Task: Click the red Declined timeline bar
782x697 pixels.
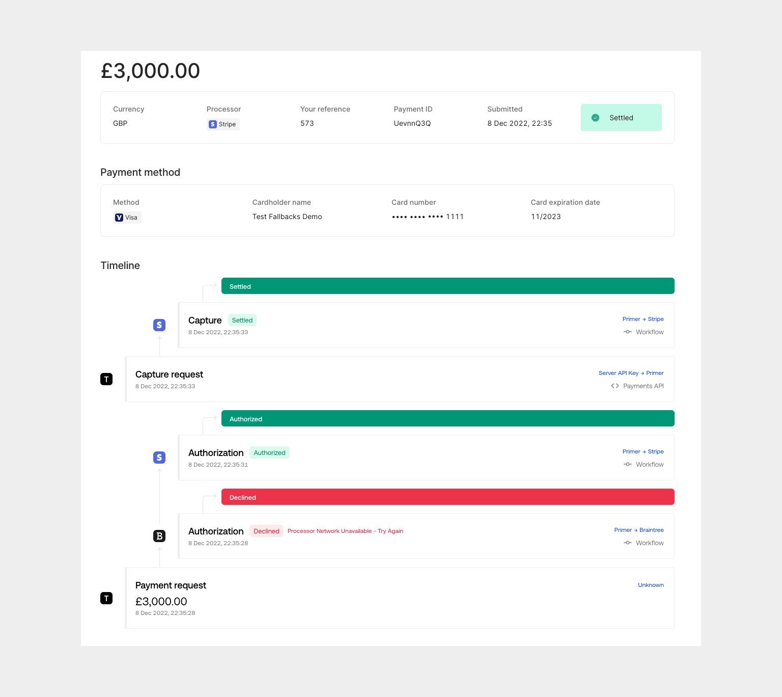Action: 448,497
